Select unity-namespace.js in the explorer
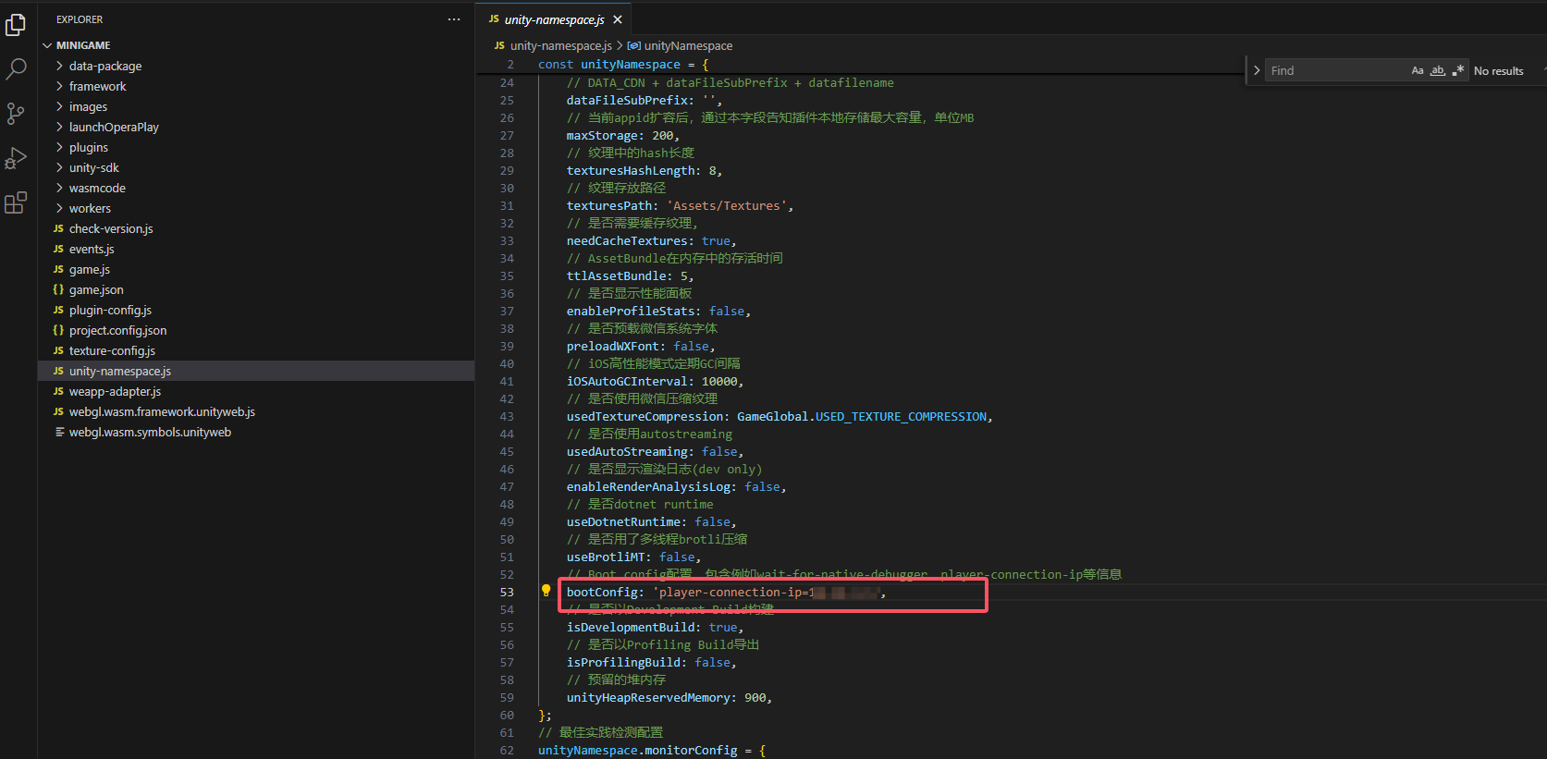 point(256,371)
